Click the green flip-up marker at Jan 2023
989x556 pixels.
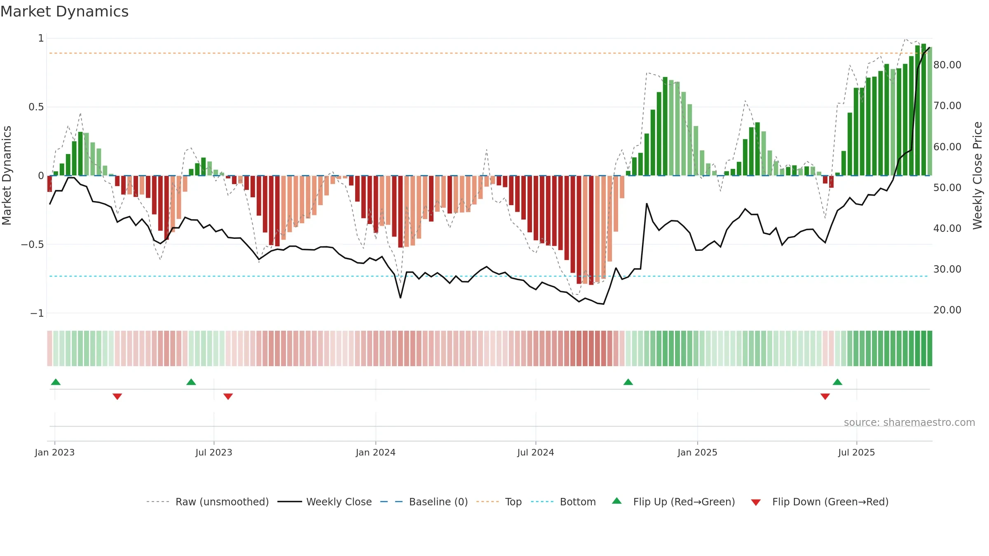point(56,382)
